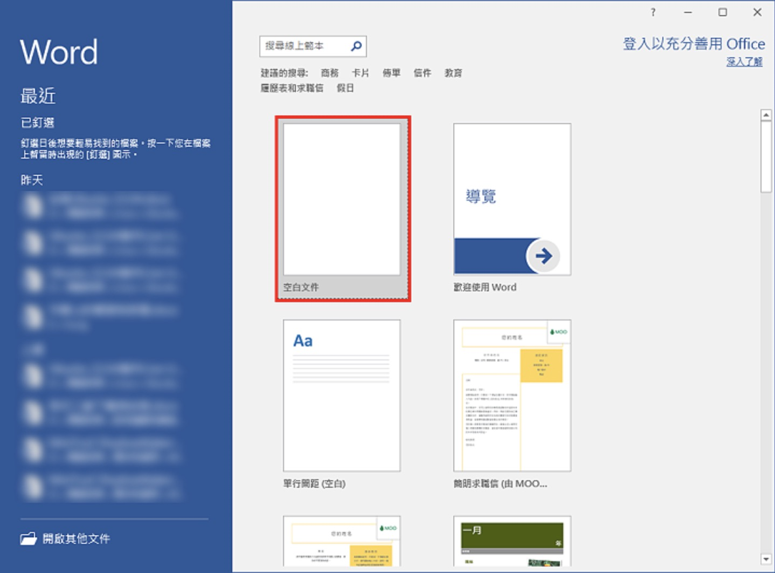The image size is (775, 573).
Task: Minimize the Word window
Action: [688, 12]
